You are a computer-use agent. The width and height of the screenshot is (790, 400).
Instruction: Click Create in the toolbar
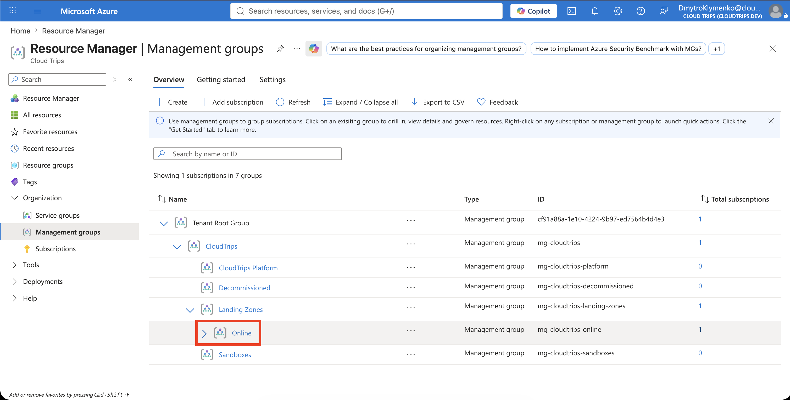coord(171,102)
